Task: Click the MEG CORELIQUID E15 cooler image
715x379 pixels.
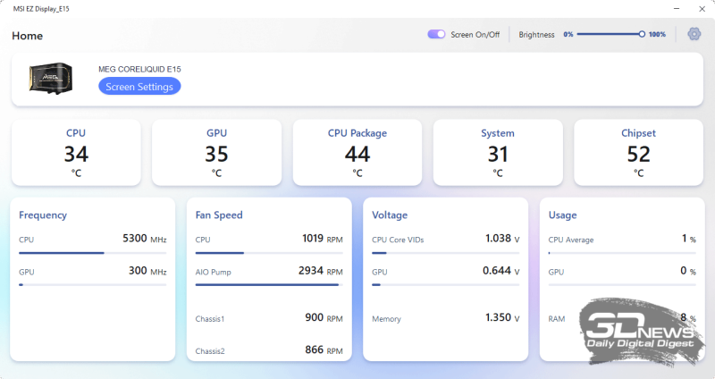Action: pyautogui.click(x=51, y=79)
